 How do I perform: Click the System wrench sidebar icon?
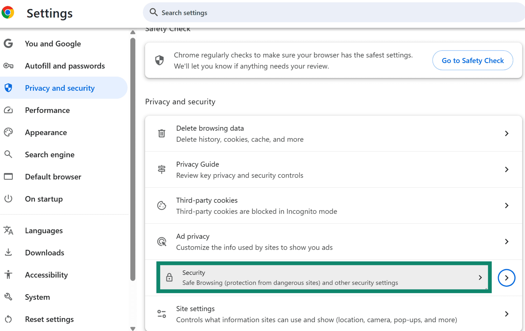pyautogui.click(x=8, y=297)
